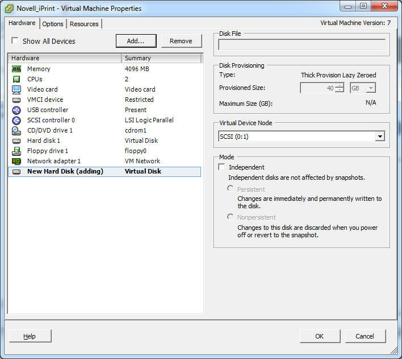Decrease provisioned size with the down arrow
This screenshot has height=359, width=402.
click(x=340, y=90)
